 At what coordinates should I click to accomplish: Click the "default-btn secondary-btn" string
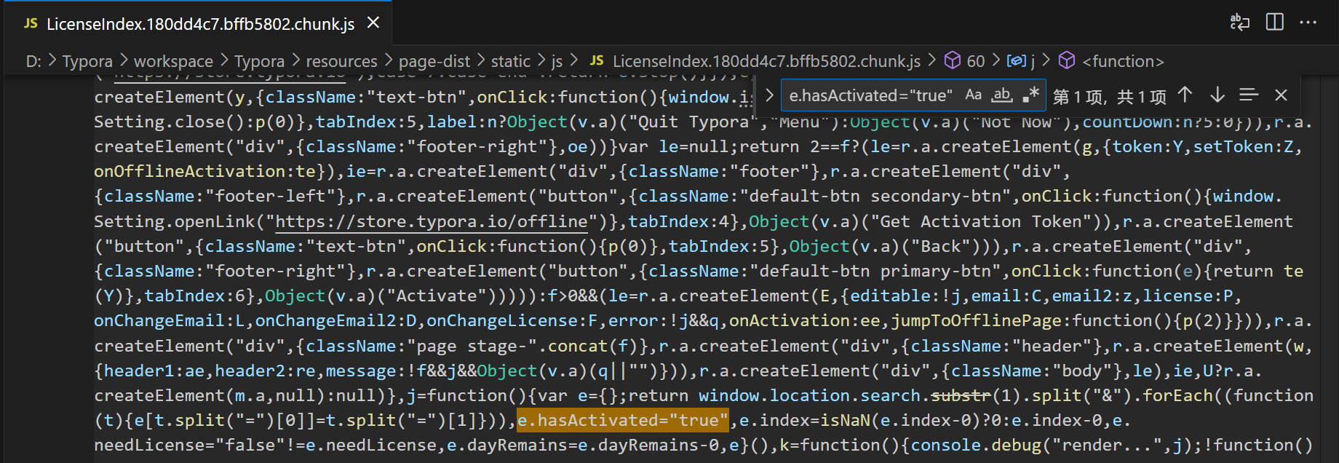[x=875, y=196]
